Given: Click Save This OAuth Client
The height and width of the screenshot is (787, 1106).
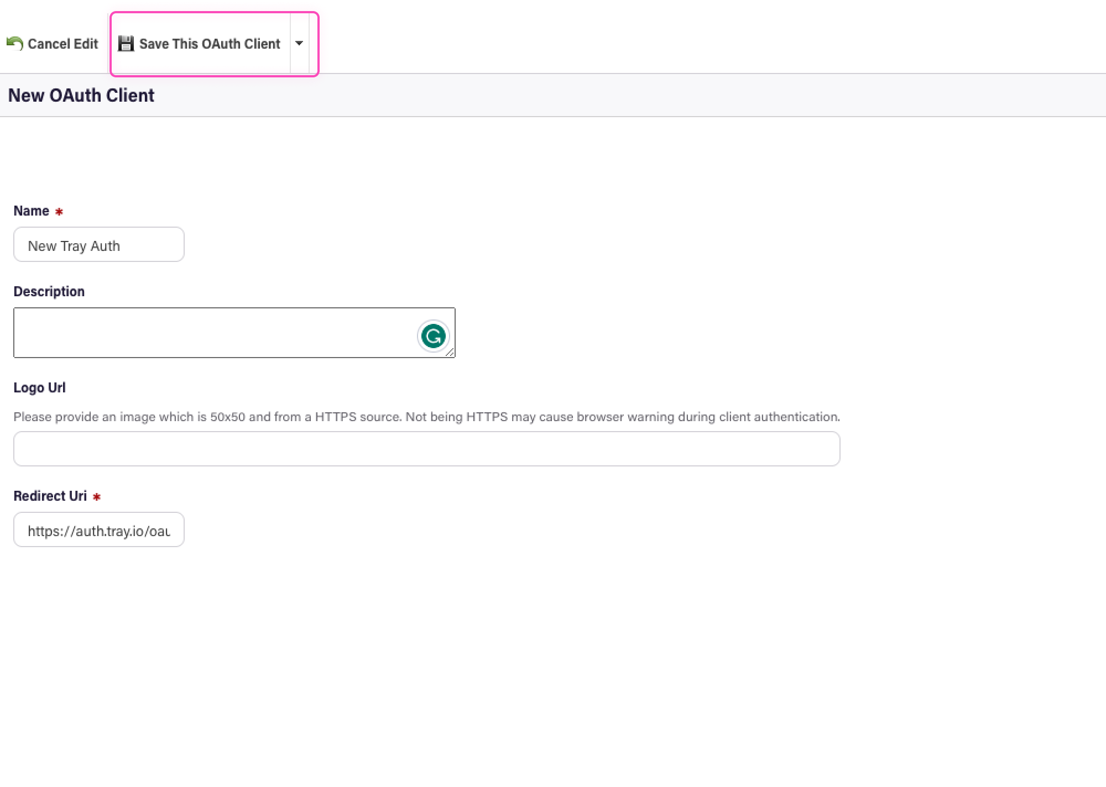Looking at the screenshot, I should click(210, 44).
